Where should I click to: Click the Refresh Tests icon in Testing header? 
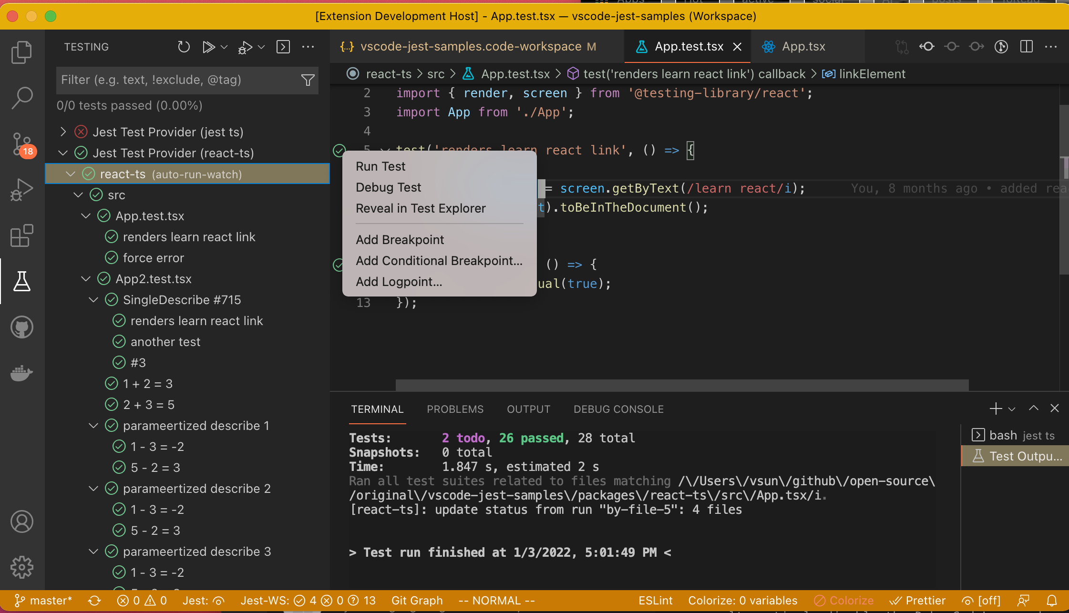coord(184,47)
